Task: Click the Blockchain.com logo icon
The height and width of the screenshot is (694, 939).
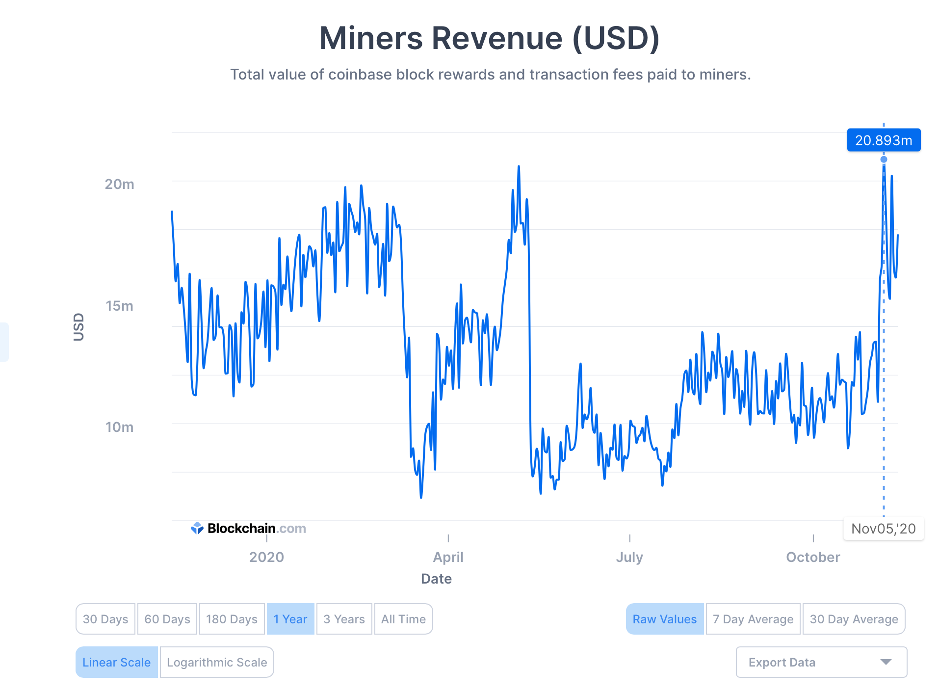Action: (x=197, y=528)
